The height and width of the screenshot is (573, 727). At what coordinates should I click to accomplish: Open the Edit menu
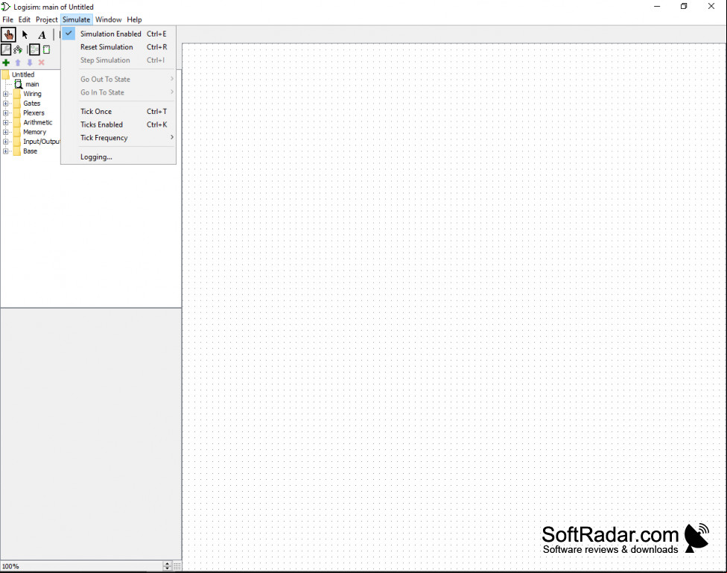click(24, 19)
